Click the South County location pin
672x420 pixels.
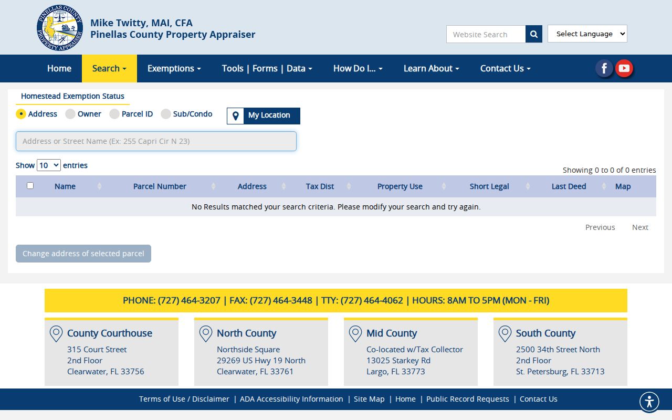pos(505,334)
